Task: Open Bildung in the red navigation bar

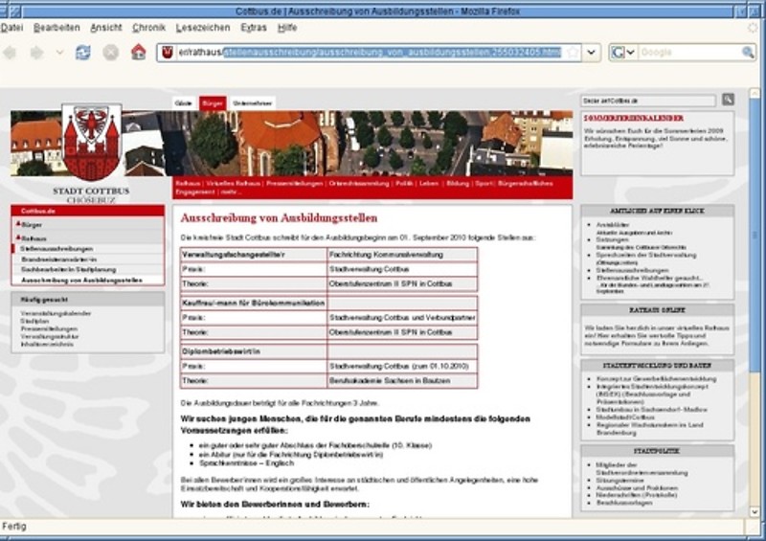Action: click(458, 183)
